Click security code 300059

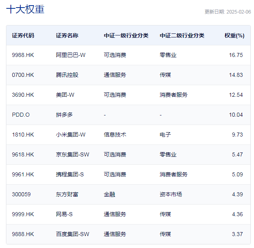[x=21, y=194]
